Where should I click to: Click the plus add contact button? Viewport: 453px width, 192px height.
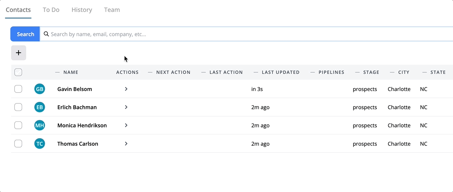(x=18, y=53)
